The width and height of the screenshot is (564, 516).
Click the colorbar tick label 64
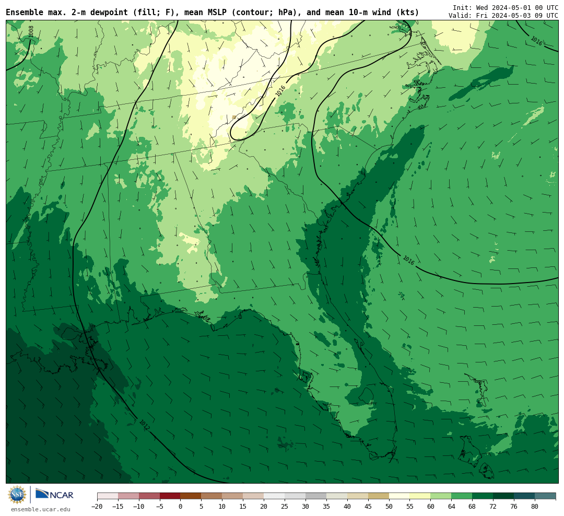click(x=452, y=506)
